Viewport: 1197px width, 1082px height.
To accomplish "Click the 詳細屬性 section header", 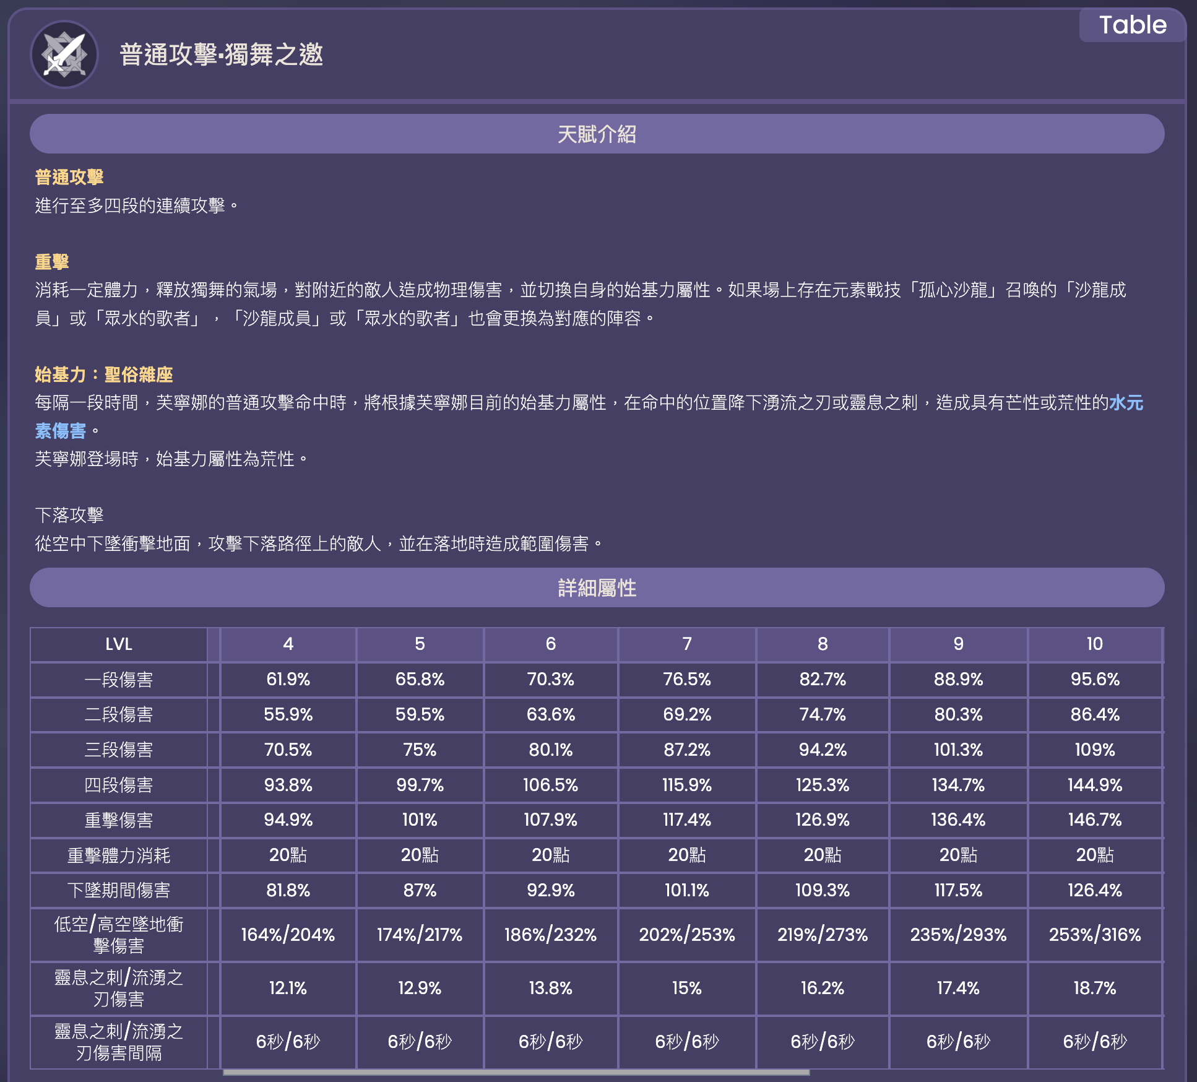I will click(x=597, y=587).
